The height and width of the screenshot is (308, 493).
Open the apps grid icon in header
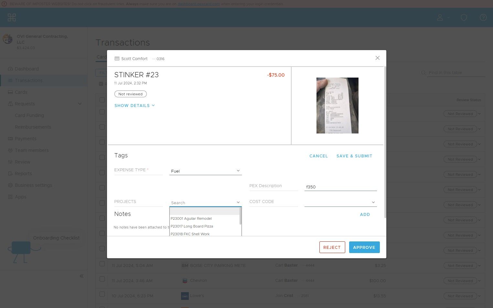12,17
